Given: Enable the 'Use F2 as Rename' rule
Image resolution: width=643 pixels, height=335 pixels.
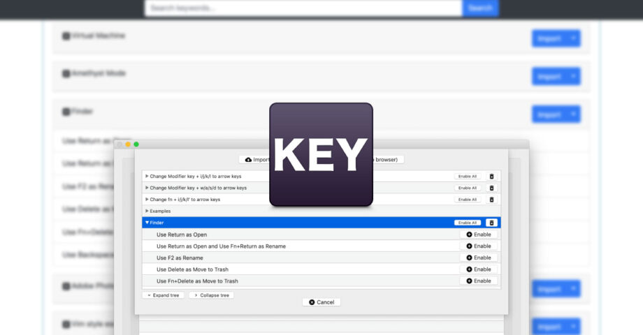Looking at the screenshot, I should [x=479, y=258].
